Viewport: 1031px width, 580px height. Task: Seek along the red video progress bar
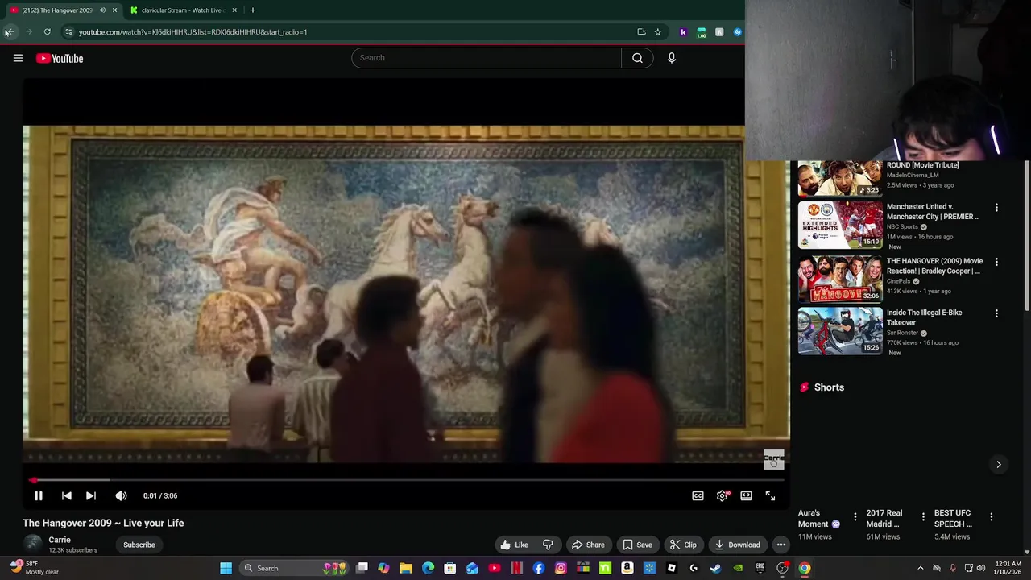406,479
